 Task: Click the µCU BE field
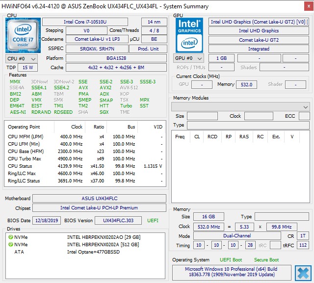pos(154,39)
